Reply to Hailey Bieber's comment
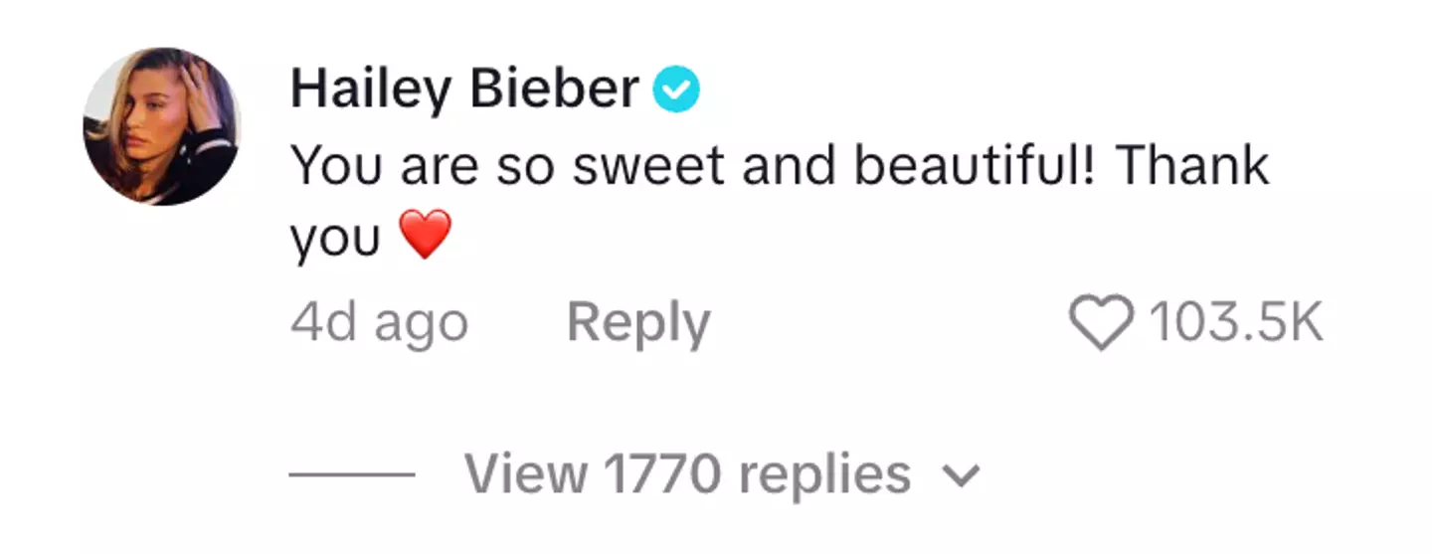This screenshot has width=1432, height=554. click(x=638, y=323)
